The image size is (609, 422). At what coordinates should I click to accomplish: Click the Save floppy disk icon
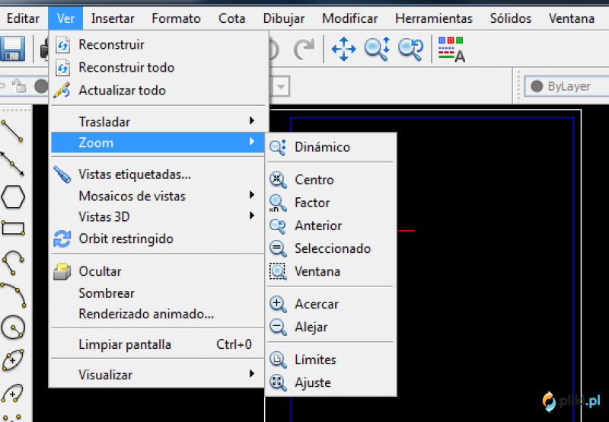[x=12, y=49]
